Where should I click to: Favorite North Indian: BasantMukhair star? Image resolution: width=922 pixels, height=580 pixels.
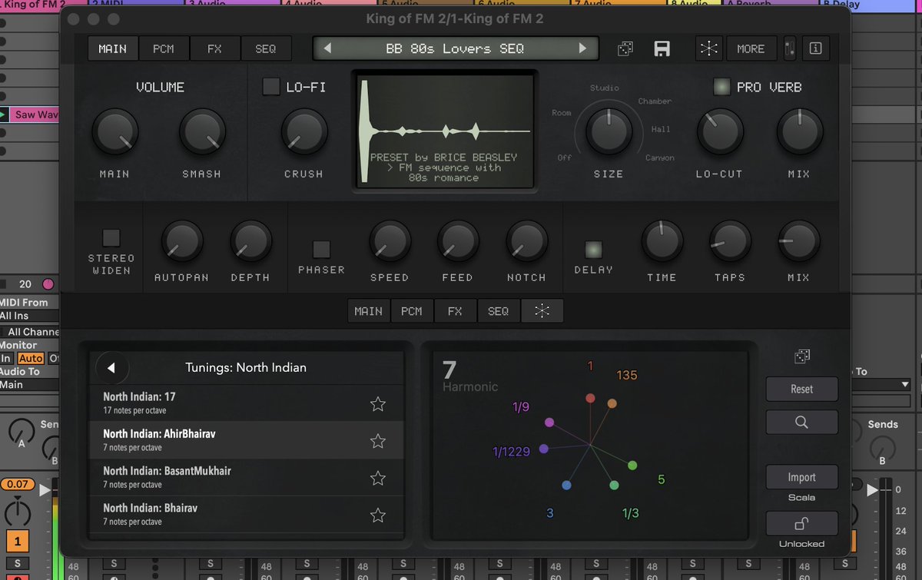click(377, 477)
